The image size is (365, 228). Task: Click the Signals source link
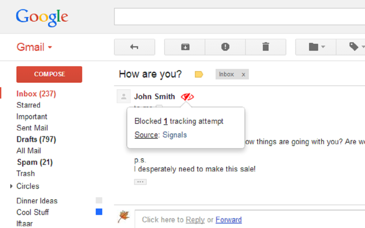tap(175, 135)
